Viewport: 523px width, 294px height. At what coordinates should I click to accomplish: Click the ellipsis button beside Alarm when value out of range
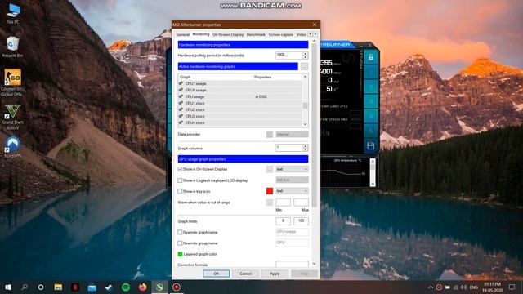(x=270, y=203)
